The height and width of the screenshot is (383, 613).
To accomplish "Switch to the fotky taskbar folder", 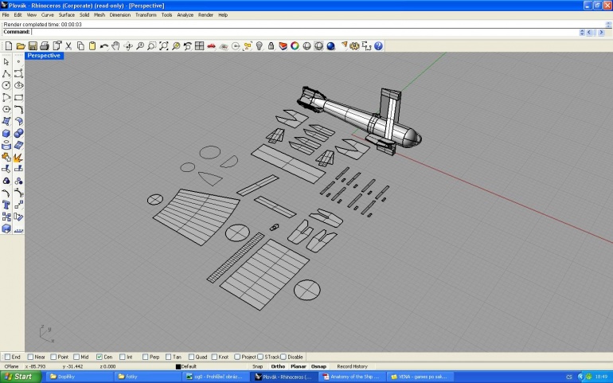I will (148, 377).
